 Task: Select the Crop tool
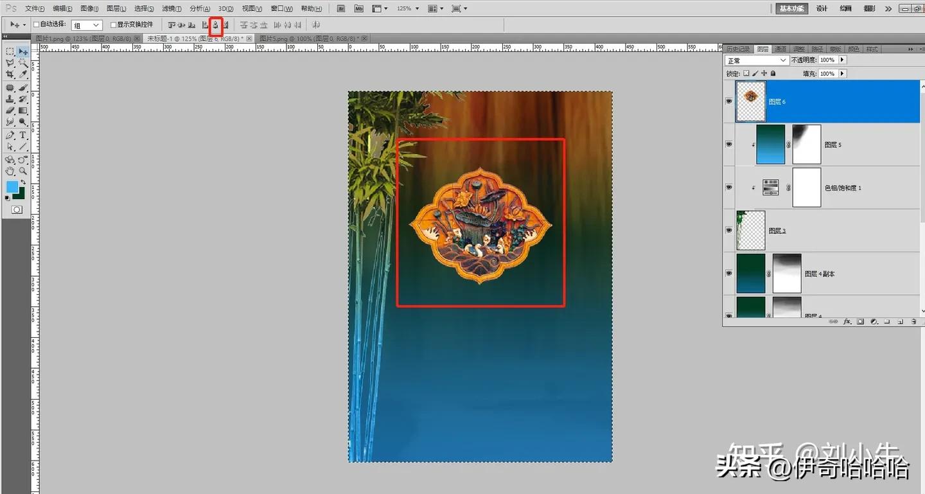pos(10,73)
